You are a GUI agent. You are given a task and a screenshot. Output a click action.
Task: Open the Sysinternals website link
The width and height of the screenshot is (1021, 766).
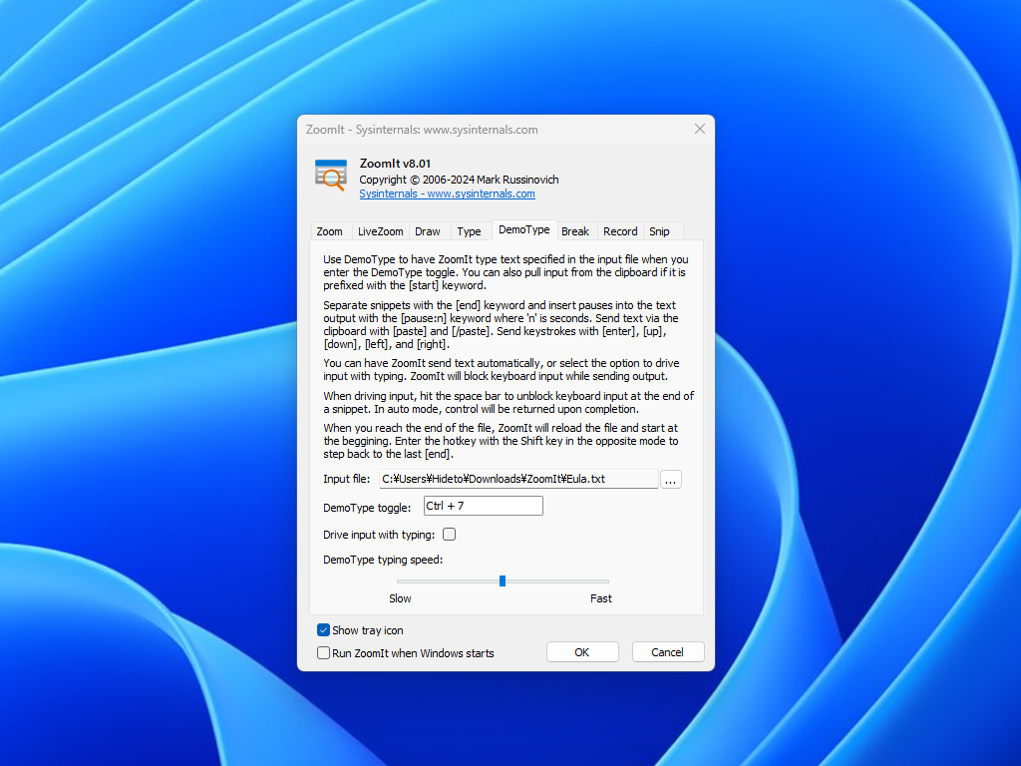point(447,193)
